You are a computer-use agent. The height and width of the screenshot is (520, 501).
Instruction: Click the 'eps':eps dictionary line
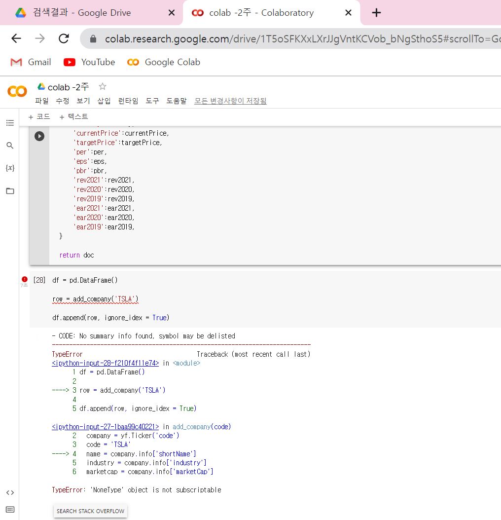pyautogui.click(x=90, y=161)
